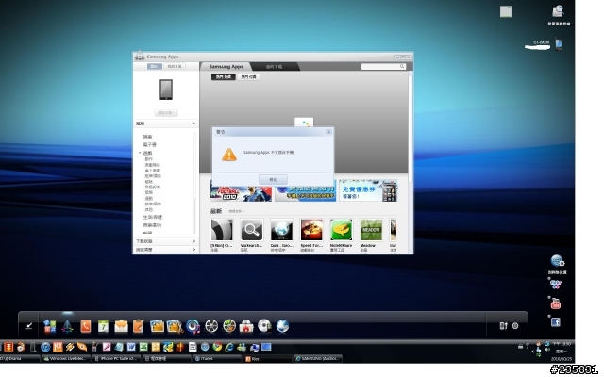604x377 pixels.
Task: Open the music speaker icon in dock
Action: (x=193, y=326)
